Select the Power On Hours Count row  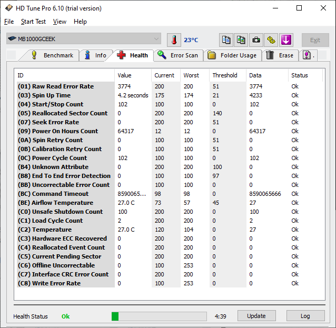tap(170, 131)
